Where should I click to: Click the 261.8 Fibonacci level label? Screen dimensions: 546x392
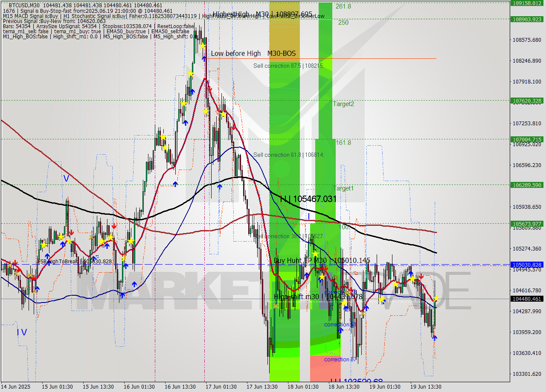(x=343, y=6)
